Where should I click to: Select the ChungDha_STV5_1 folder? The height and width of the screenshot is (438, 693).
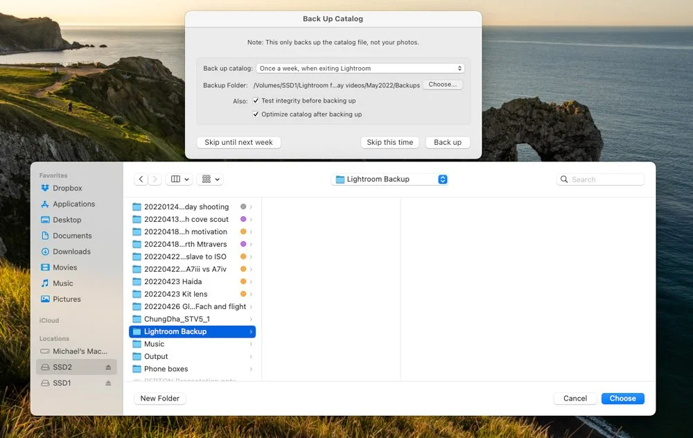[192, 319]
